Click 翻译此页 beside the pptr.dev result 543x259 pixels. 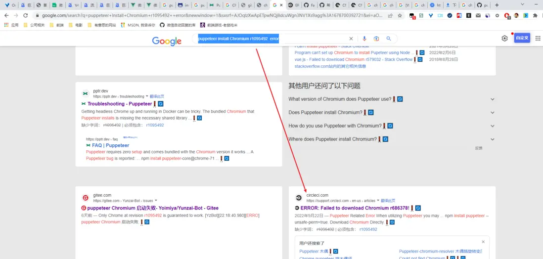coord(157,96)
